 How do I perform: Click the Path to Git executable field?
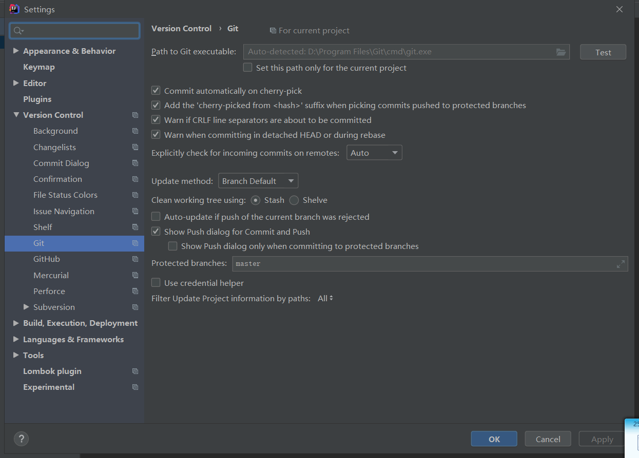point(406,52)
